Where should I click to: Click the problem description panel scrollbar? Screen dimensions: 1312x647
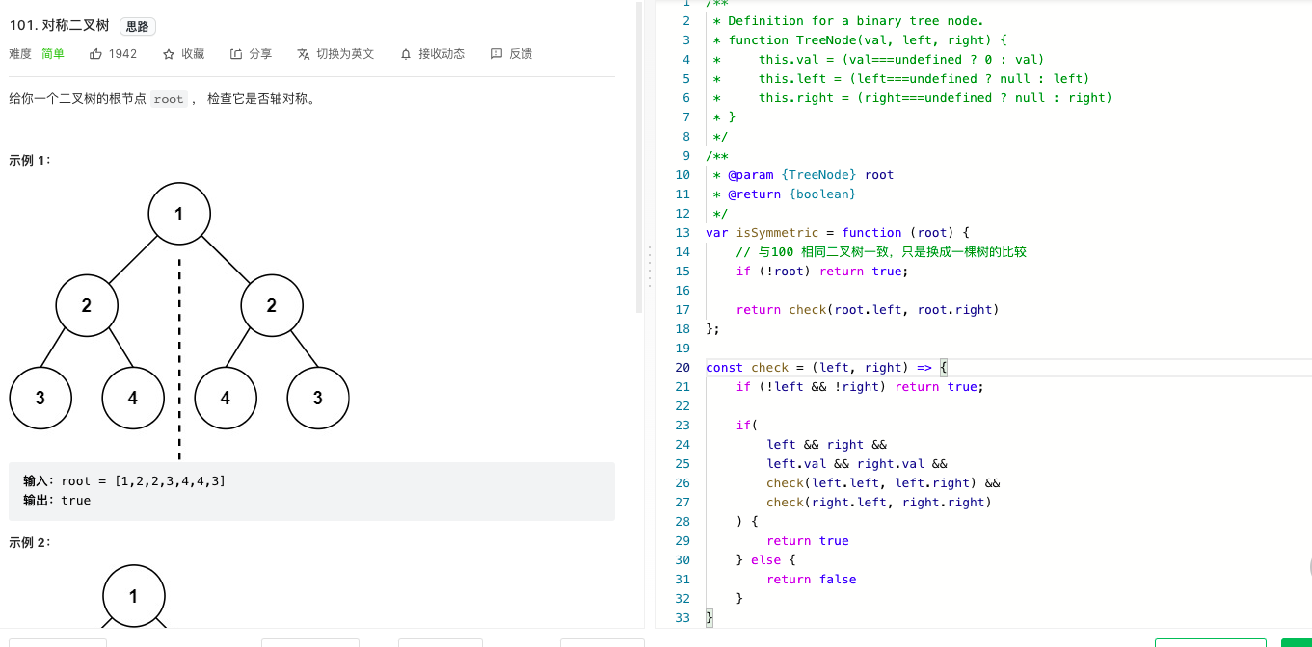638,159
